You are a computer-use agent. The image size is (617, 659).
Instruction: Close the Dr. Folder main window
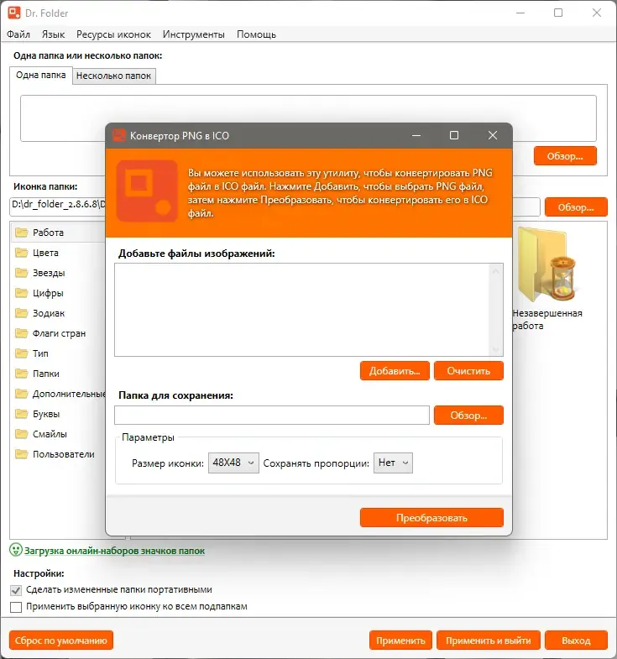(x=597, y=13)
